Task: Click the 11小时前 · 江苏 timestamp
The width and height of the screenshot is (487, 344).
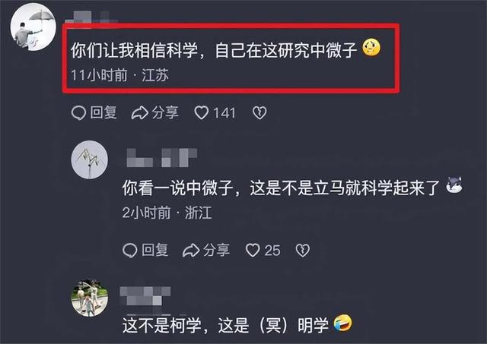Action: (x=120, y=75)
